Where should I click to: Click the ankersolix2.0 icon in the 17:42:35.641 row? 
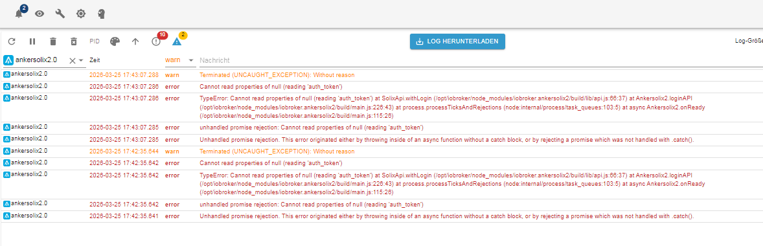point(7,216)
